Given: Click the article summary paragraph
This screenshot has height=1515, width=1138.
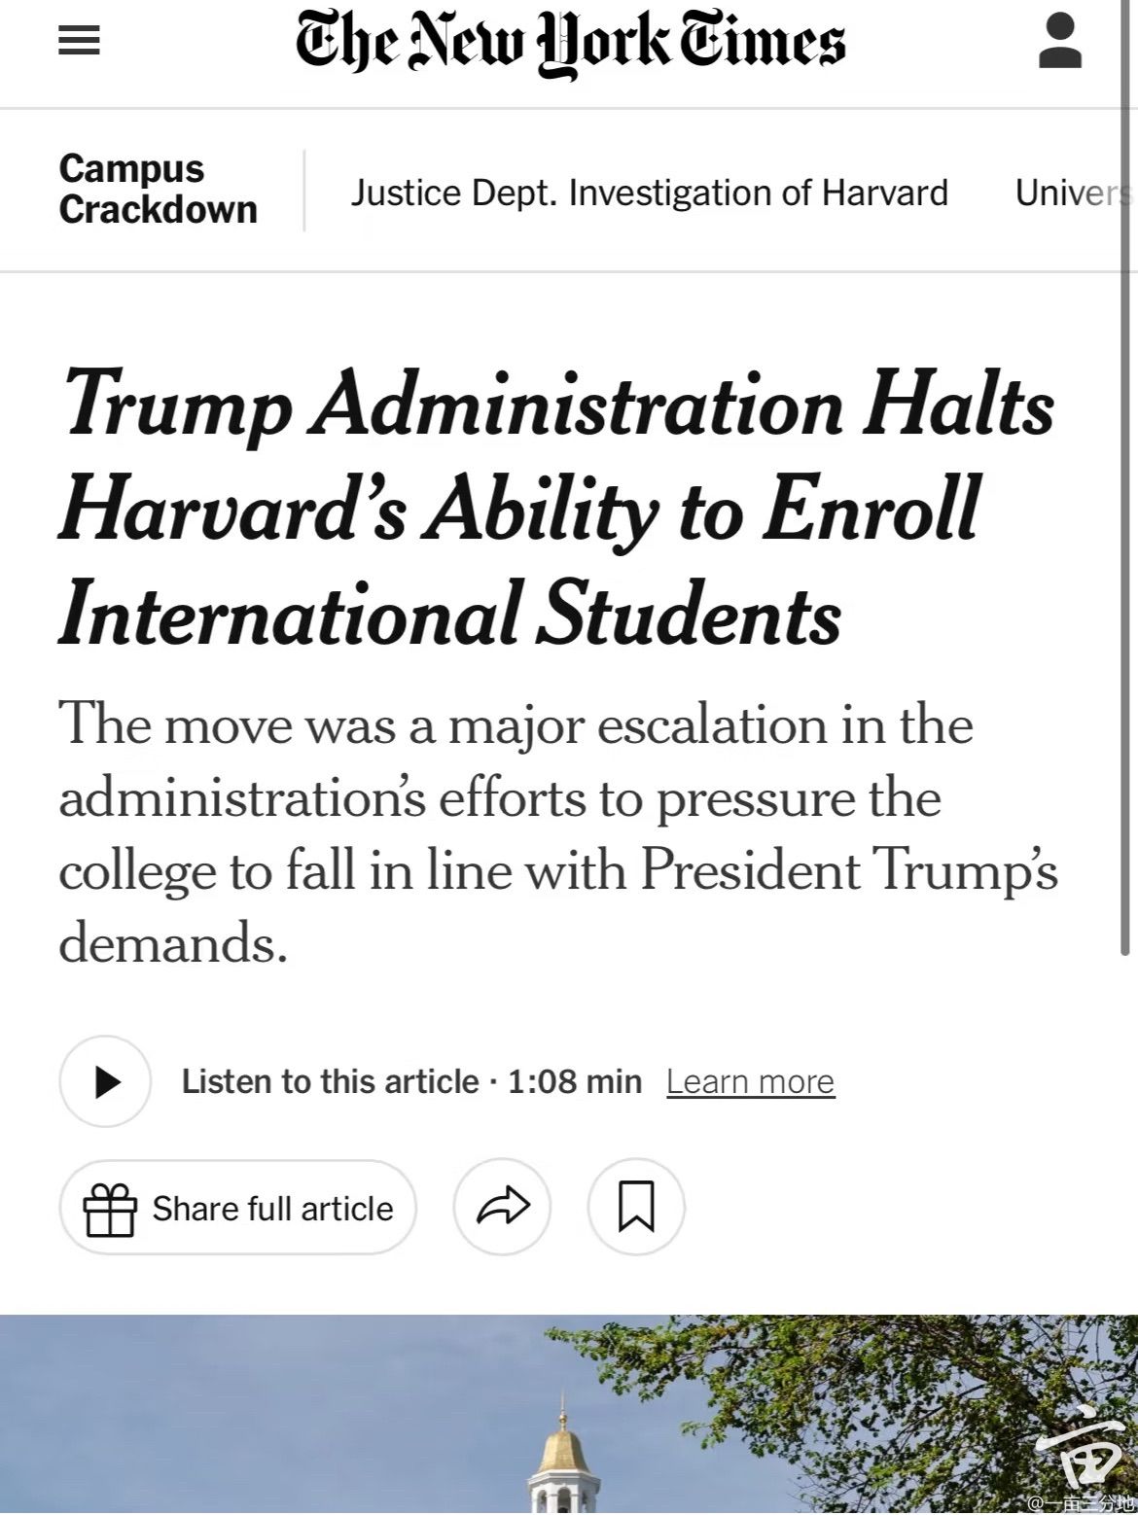Looking at the screenshot, I should (558, 833).
